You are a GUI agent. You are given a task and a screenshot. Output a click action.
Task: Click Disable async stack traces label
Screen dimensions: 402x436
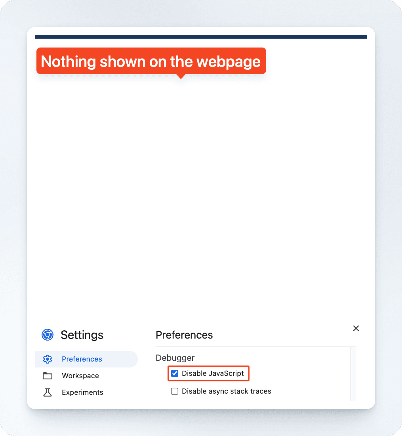click(226, 391)
